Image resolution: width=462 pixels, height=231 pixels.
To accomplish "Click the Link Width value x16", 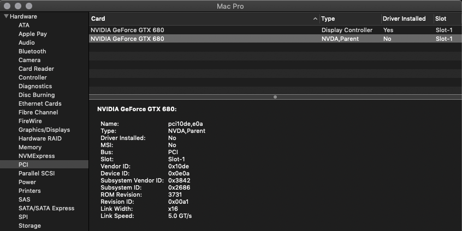I will coord(173,209).
